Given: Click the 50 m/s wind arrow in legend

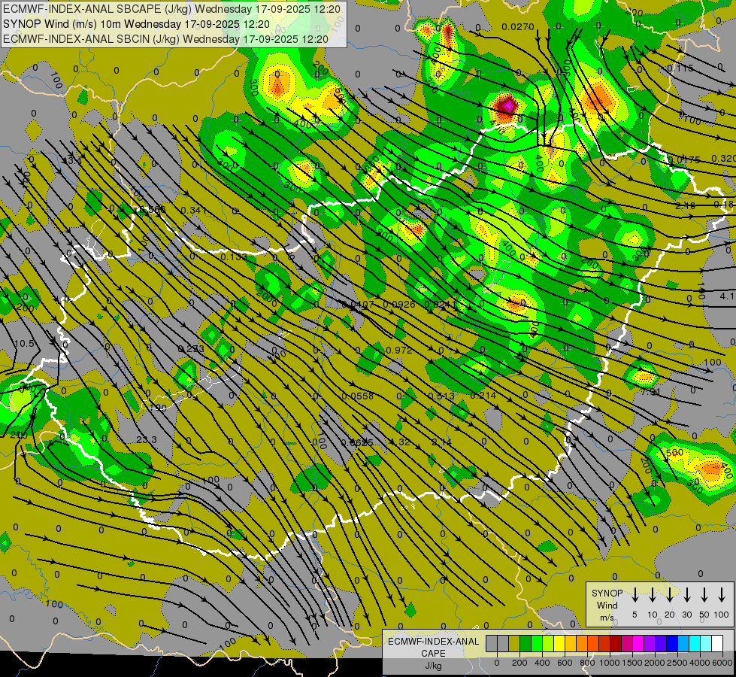Looking at the screenshot, I should click(704, 595).
